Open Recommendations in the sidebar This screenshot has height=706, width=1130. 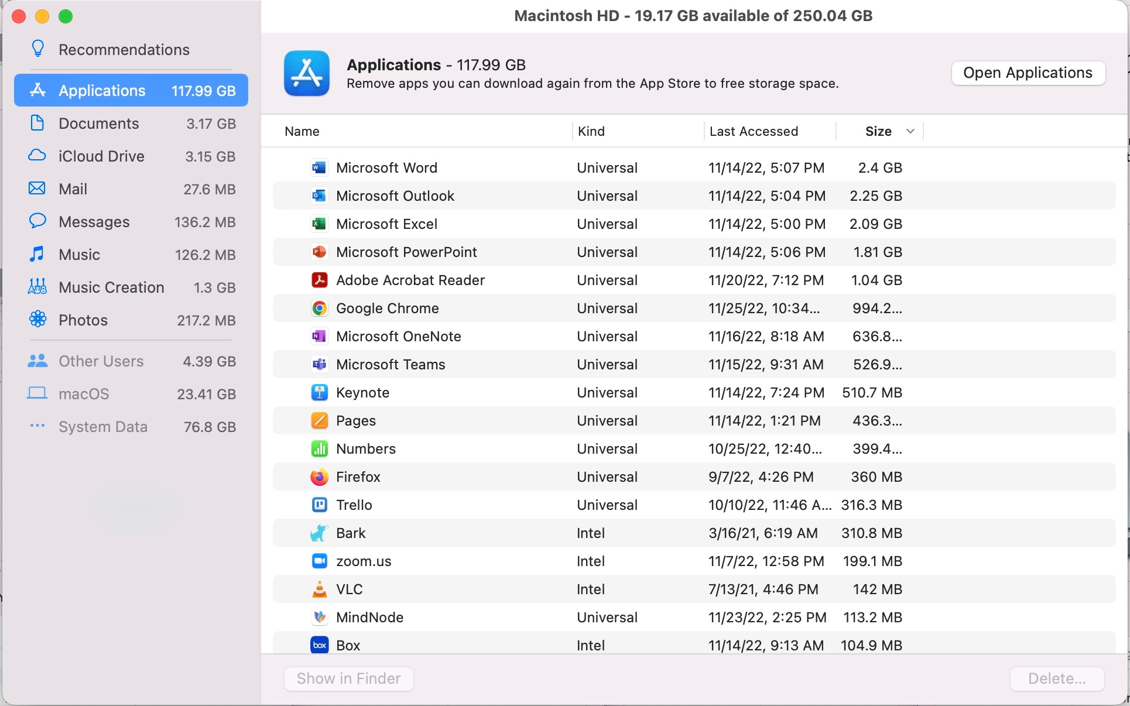(124, 50)
